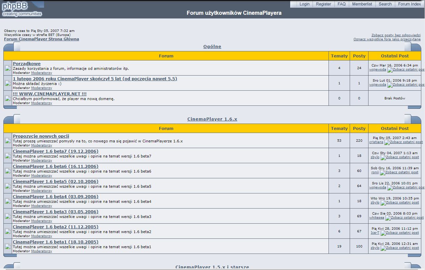Click status icon for 1.6 beta3 forum
The image size is (425, 270).
point(8,217)
